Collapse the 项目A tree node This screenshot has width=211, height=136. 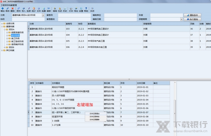5,29
